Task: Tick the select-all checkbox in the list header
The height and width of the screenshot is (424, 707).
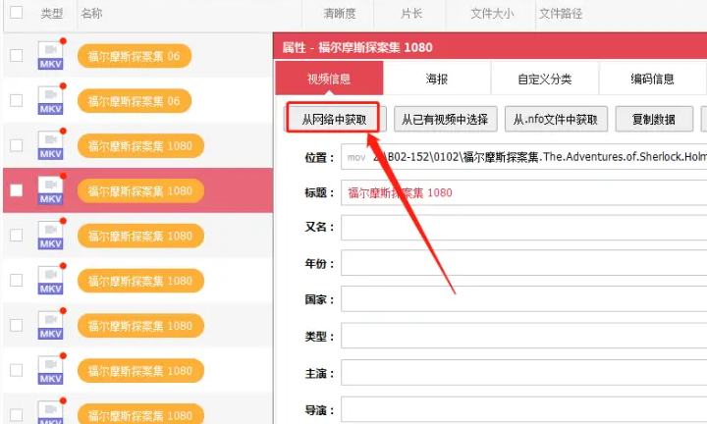Action: (x=17, y=12)
